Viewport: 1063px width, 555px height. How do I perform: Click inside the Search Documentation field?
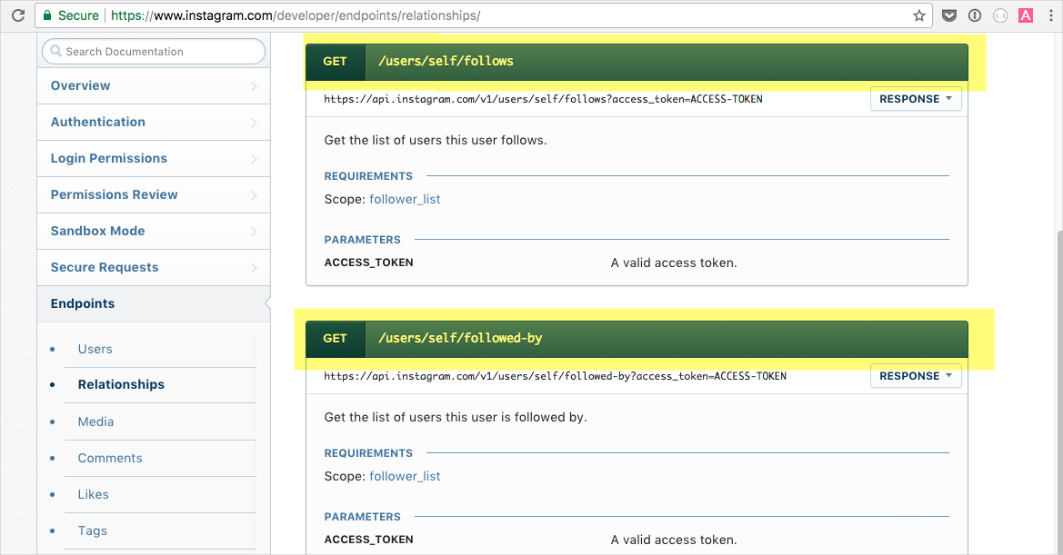pyautogui.click(x=153, y=52)
